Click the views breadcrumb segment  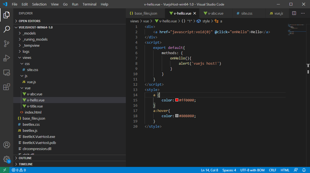(x=134, y=21)
